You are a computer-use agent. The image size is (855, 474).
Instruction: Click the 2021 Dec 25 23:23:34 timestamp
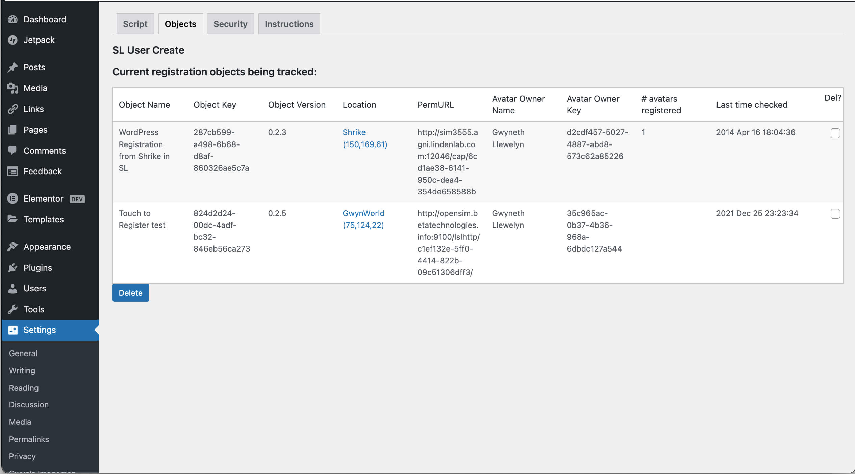click(757, 213)
